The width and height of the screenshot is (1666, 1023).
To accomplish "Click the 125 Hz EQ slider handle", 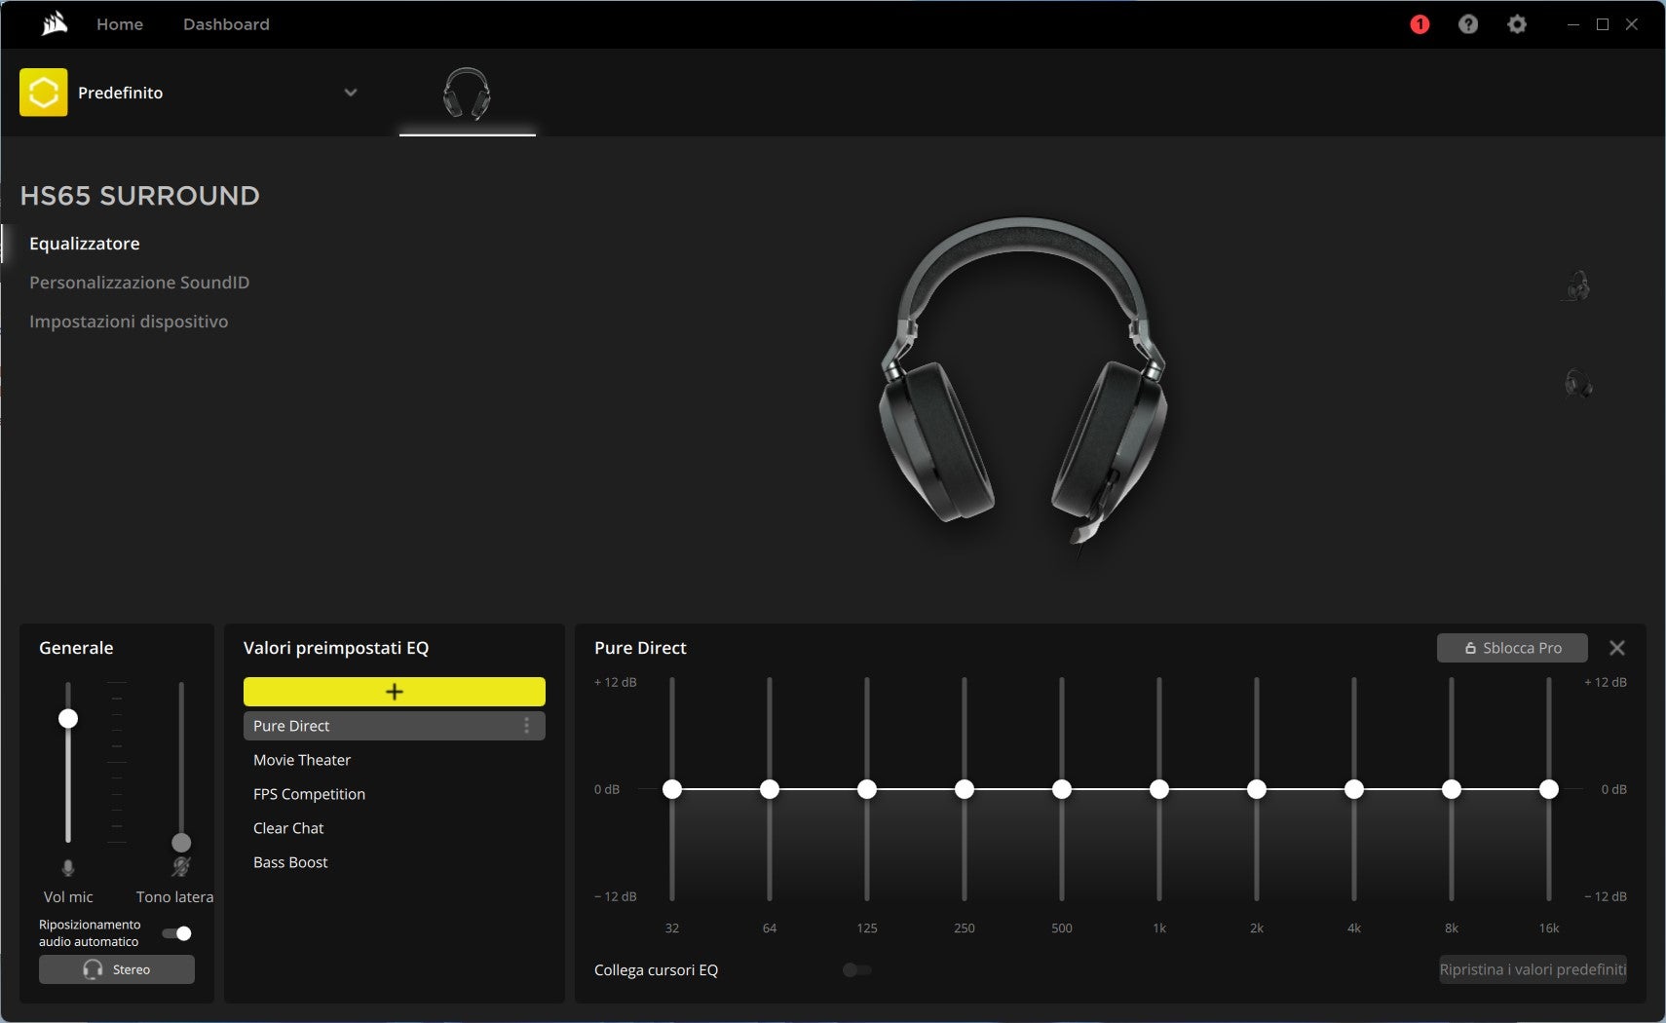I will 867,789.
